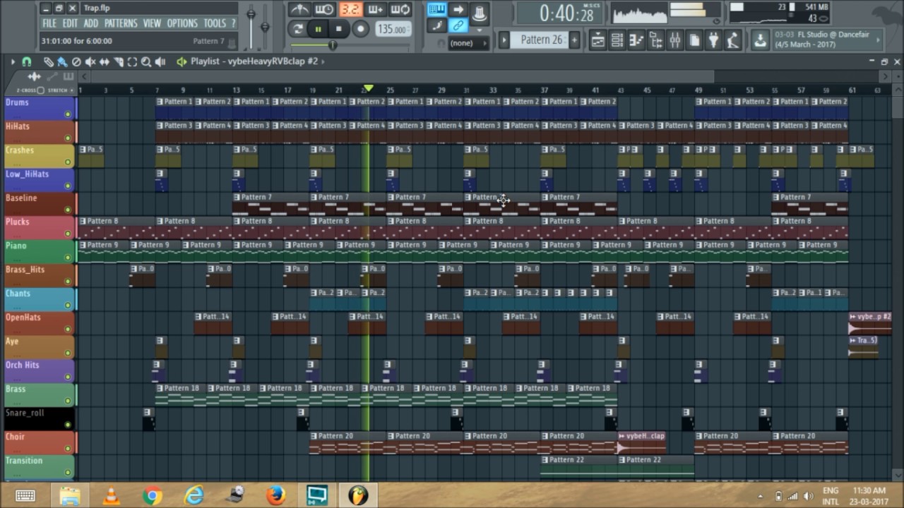
Task: Open the PATTERNS menu
Action: click(121, 23)
